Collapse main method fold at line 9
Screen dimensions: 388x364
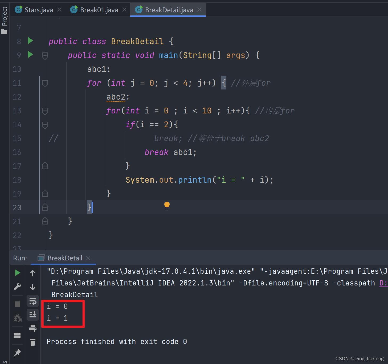(x=45, y=55)
